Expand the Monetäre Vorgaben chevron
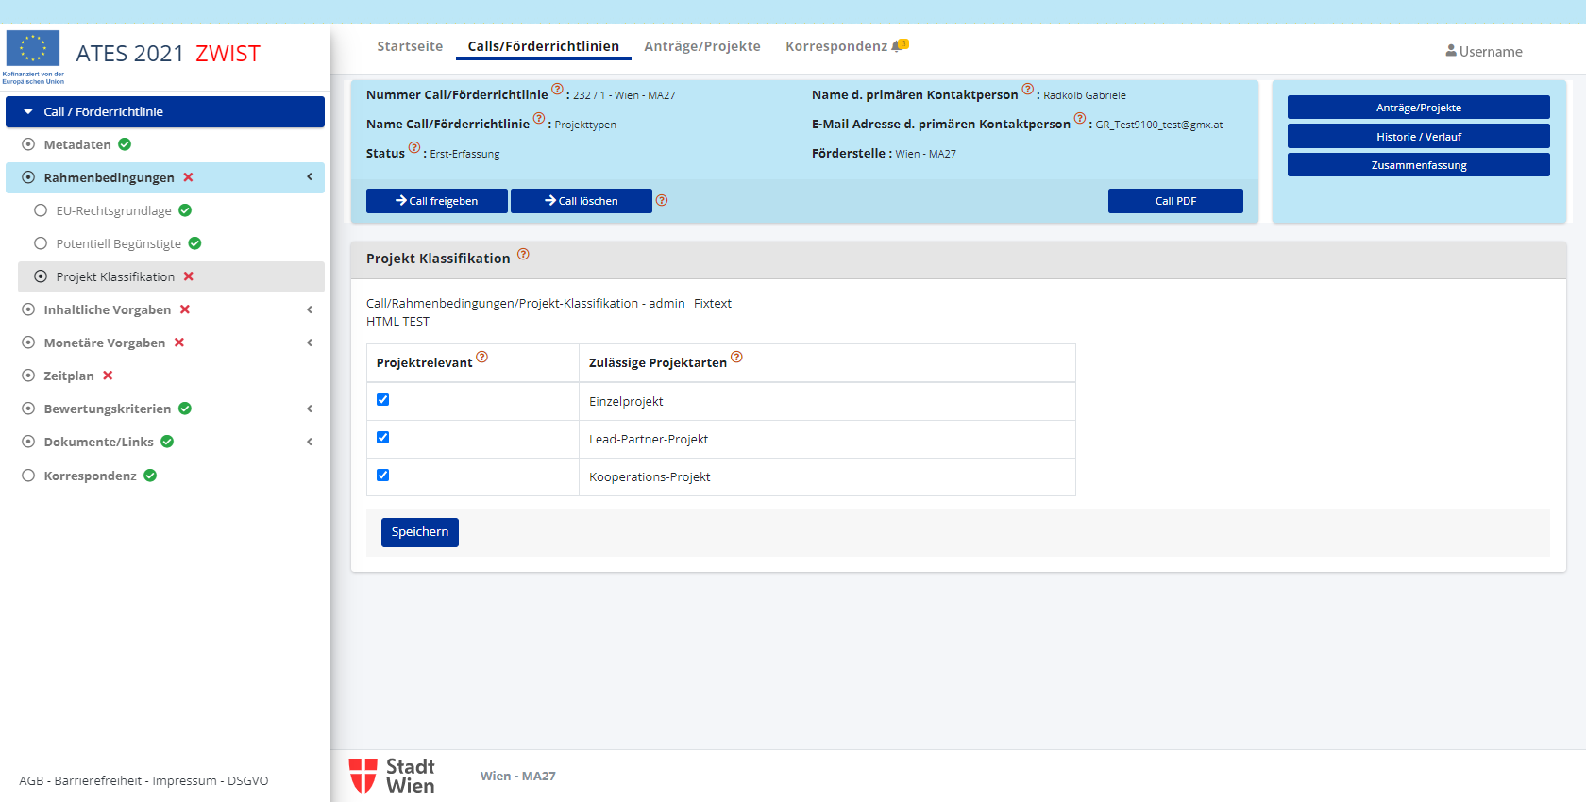1586x802 pixels. (x=310, y=343)
